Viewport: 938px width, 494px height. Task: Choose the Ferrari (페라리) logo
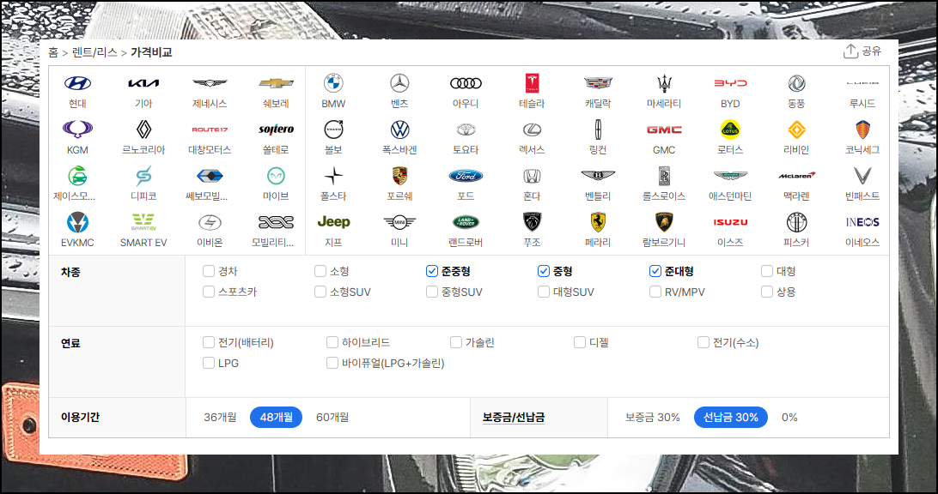coord(598,222)
